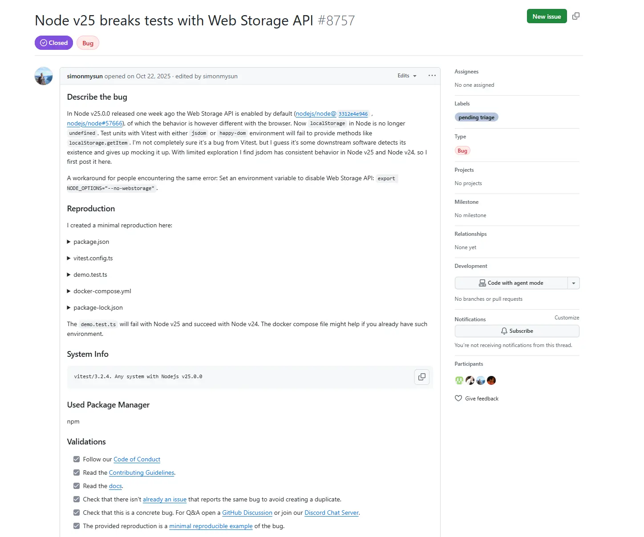Screen dimensions: 644x537
Task: Toggle the Contributing Guidelines checkbox
Action: coord(77,472)
